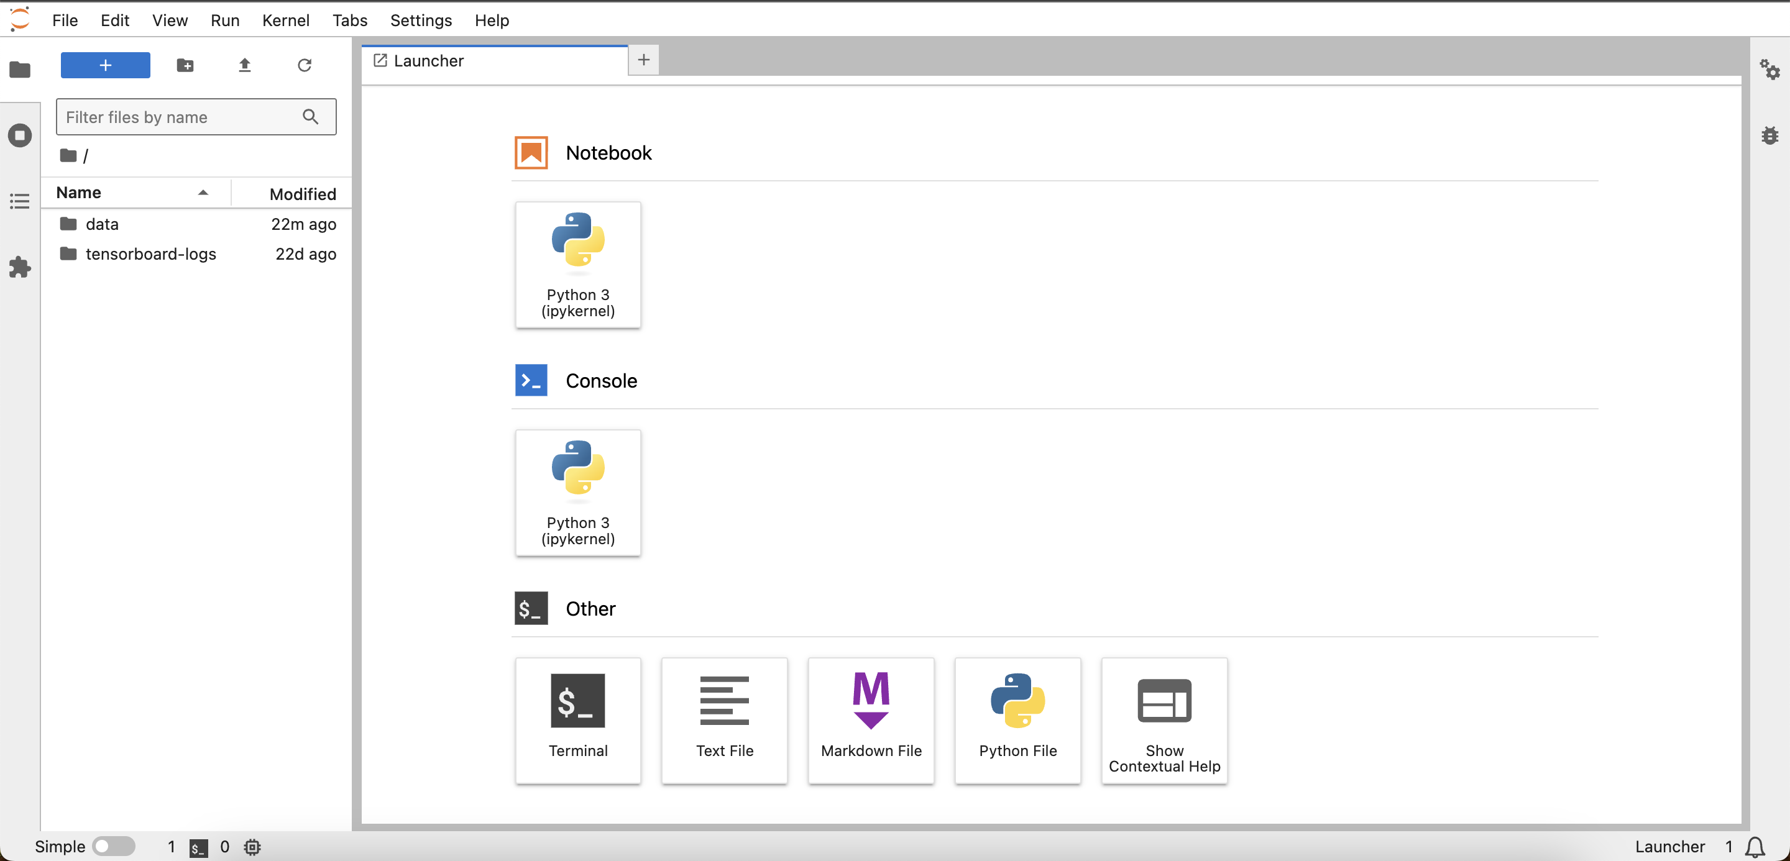1790x861 pixels.
Task: Open the Property Inspector gears icon
Action: [x=1770, y=70]
